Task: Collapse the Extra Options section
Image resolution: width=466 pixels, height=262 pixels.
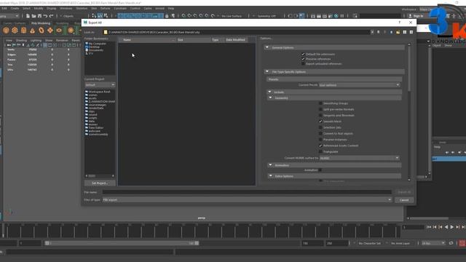Action: pyautogui.click(x=270, y=176)
